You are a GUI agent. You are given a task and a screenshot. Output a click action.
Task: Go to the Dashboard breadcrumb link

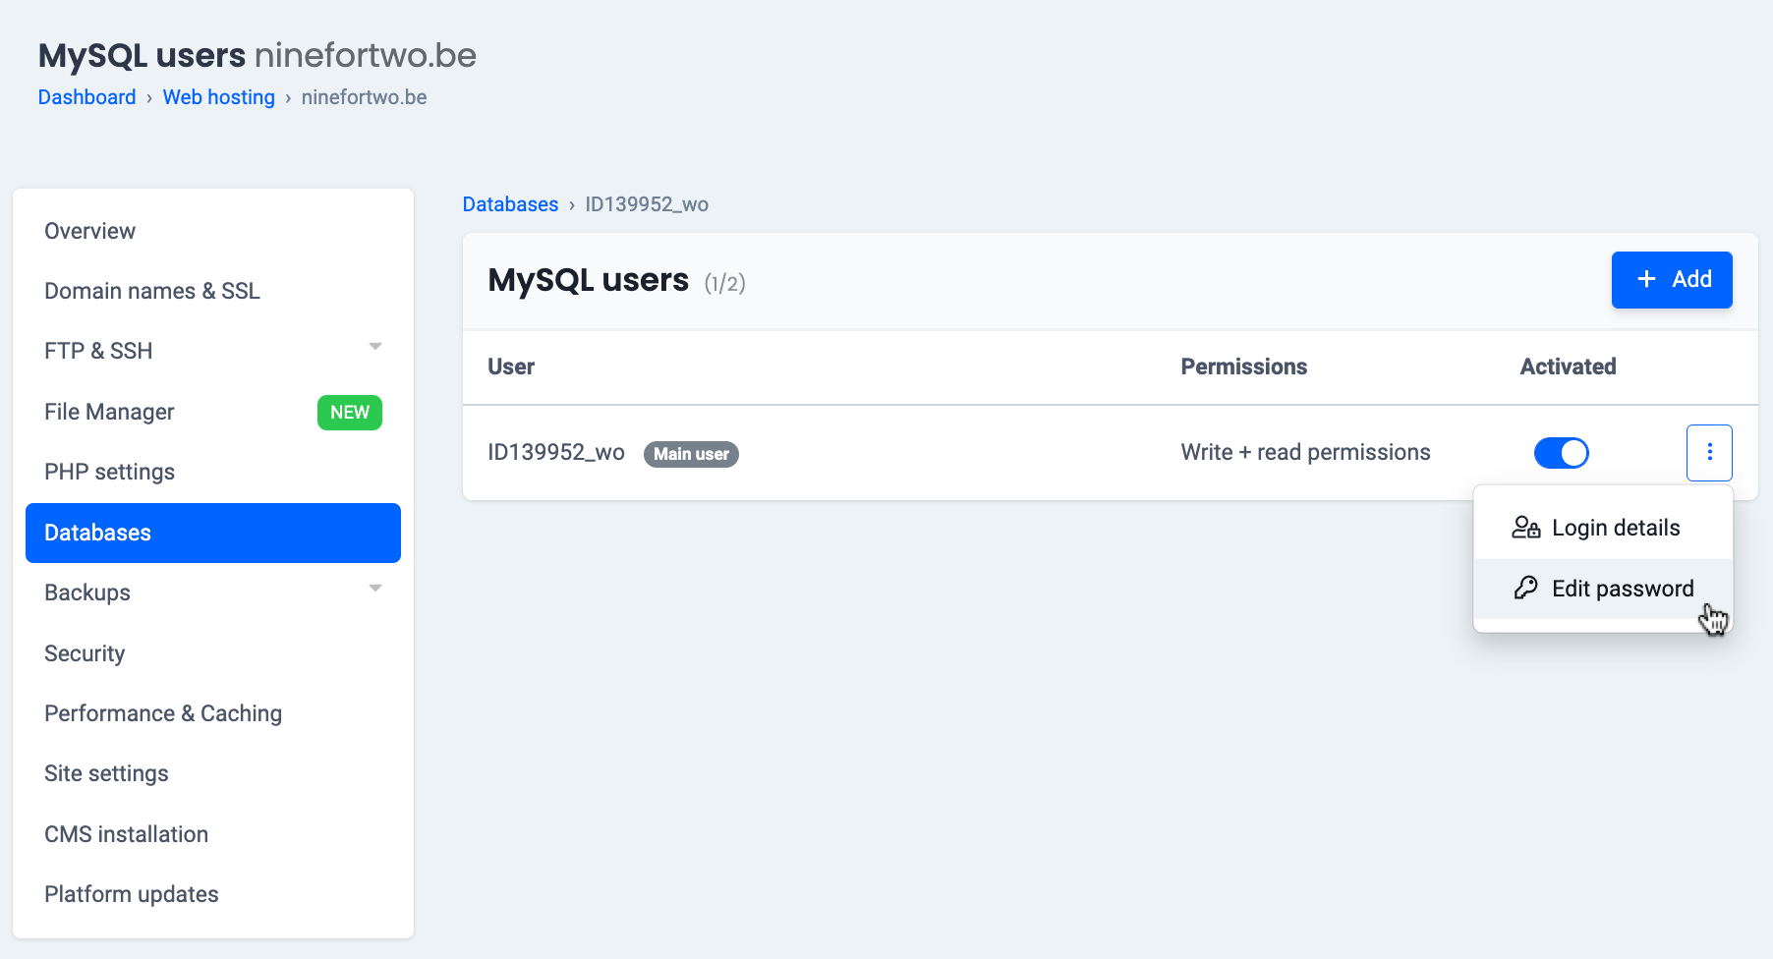pyautogui.click(x=86, y=97)
